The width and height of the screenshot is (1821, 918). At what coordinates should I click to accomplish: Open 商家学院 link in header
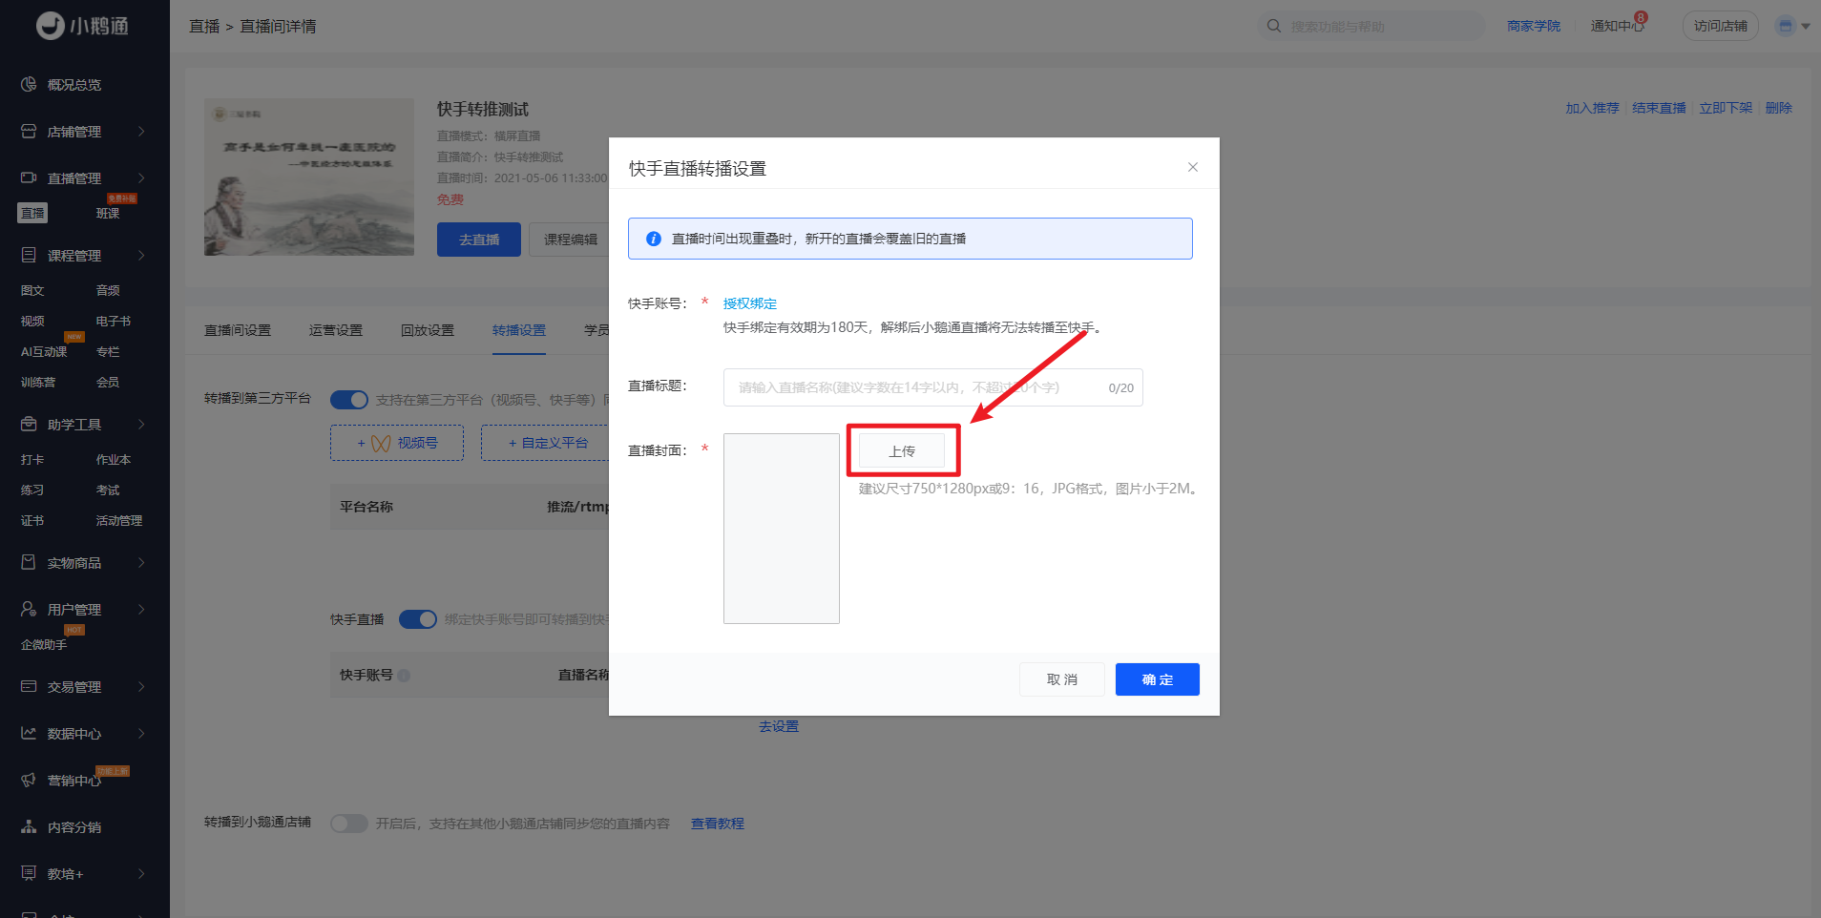(x=1534, y=26)
